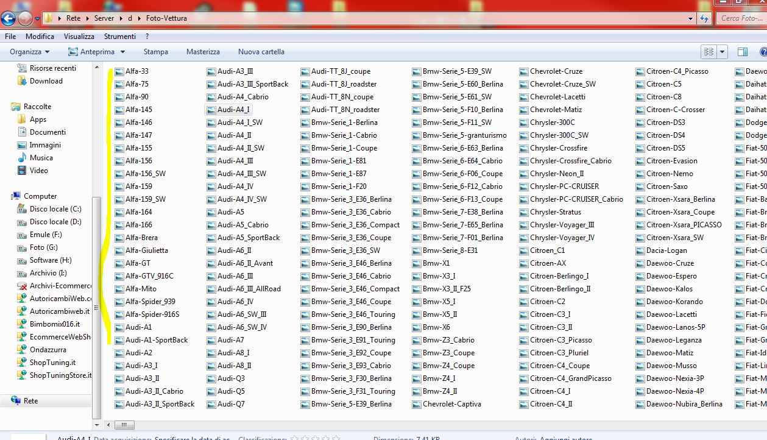Open Disco locale (C:) drive
767x440 pixels.
click(x=55, y=209)
